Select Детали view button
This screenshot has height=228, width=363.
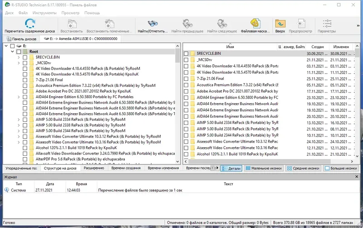231,168
